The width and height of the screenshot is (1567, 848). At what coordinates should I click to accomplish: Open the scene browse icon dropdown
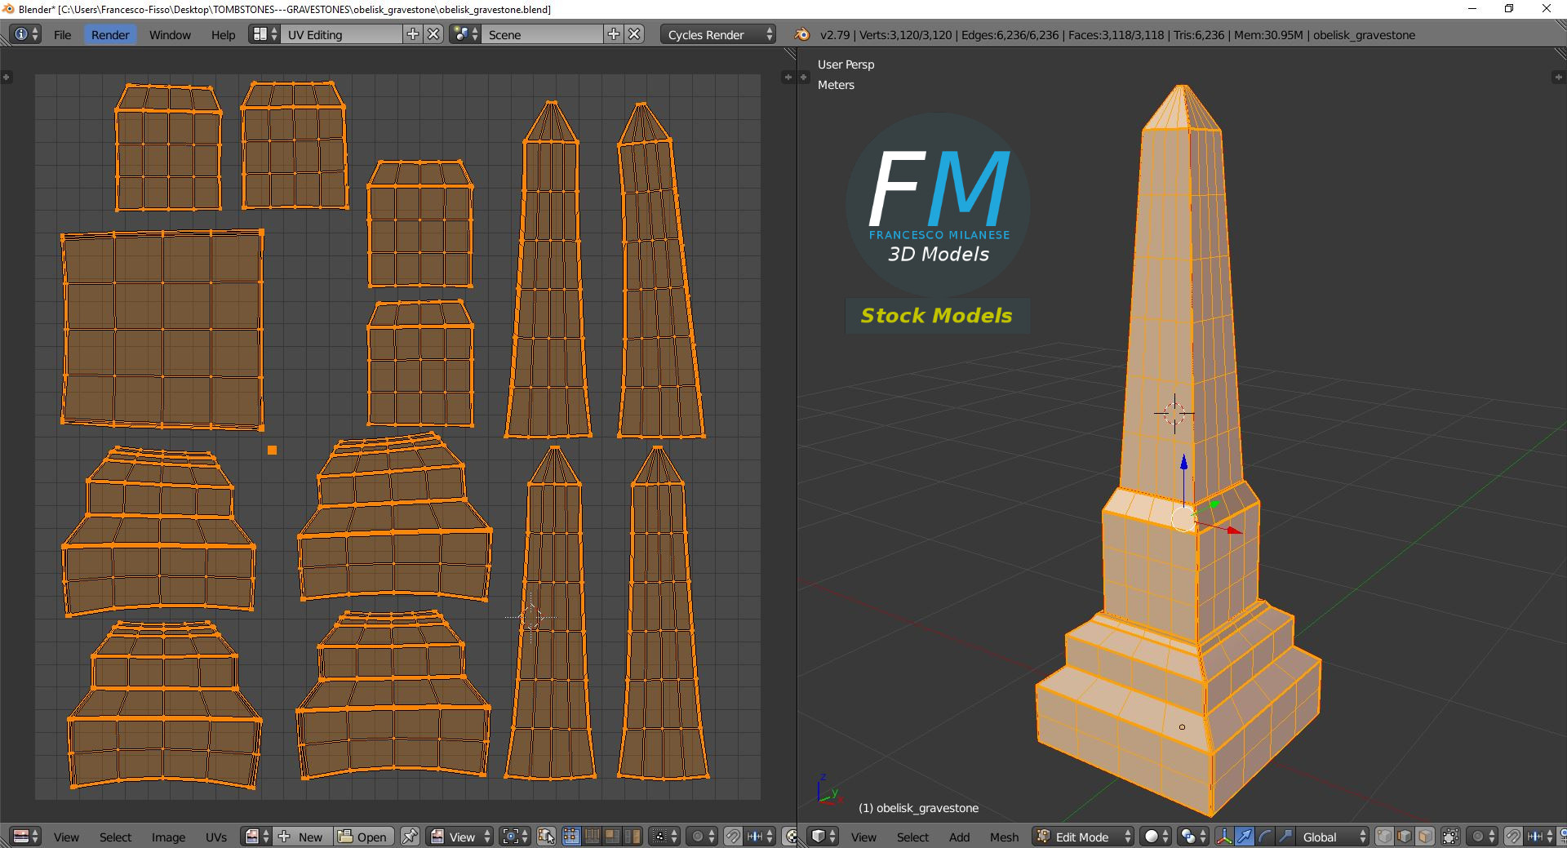click(x=465, y=34)
